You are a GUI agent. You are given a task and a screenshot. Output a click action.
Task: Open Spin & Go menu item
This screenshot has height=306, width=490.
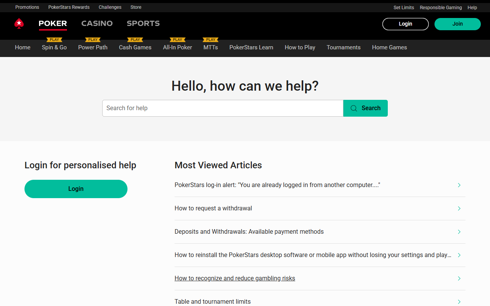click(54, 47)
